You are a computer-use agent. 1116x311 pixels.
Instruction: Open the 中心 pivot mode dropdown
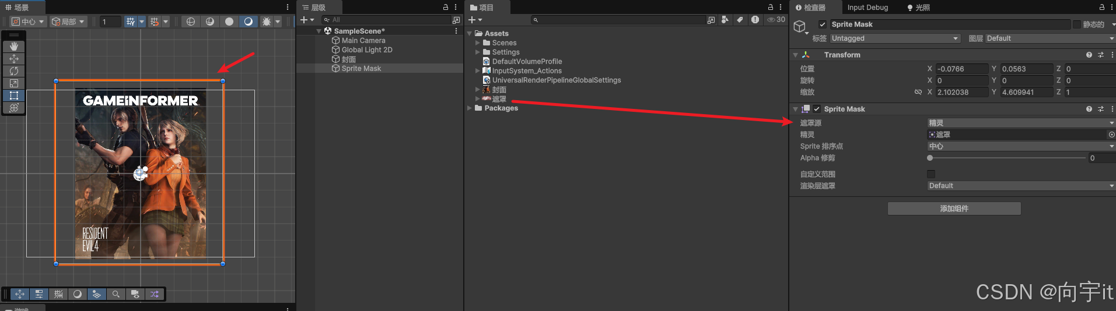[x=28, y=22]
